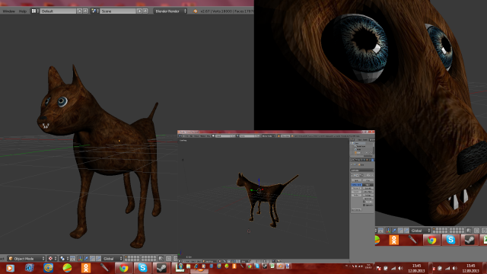Open microphone app on right upper taskbar
The image size is (487, 274).
(x=412, y=240)
